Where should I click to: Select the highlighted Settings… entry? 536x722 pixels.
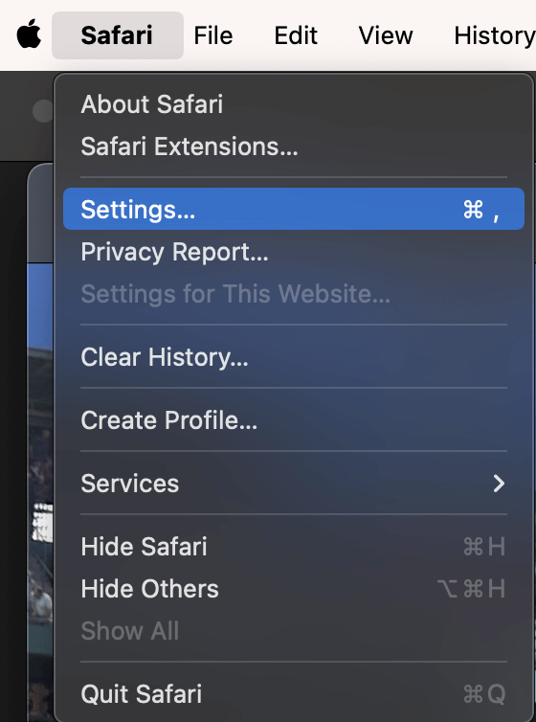(x=294, y=209)
